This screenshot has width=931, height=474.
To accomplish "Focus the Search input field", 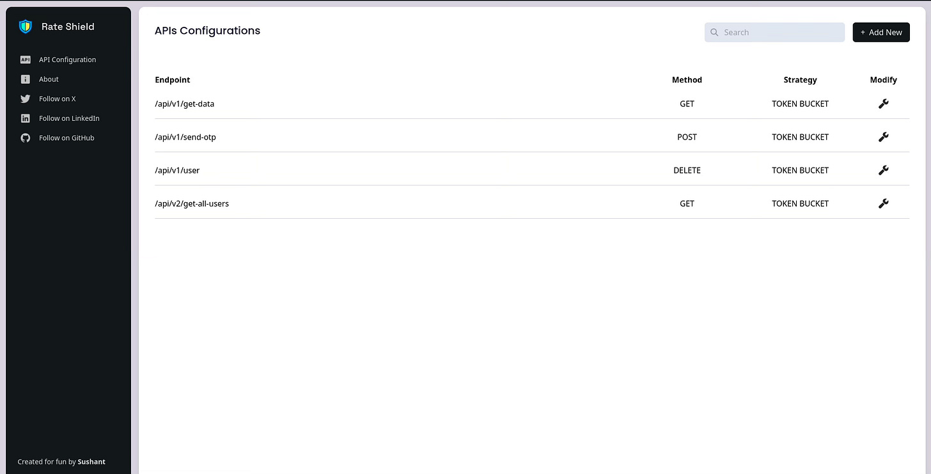I will [774, 33].
